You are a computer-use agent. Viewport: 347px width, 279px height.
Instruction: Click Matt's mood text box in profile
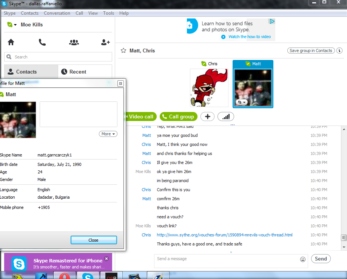pyautogui.click(x=79, y=114)
